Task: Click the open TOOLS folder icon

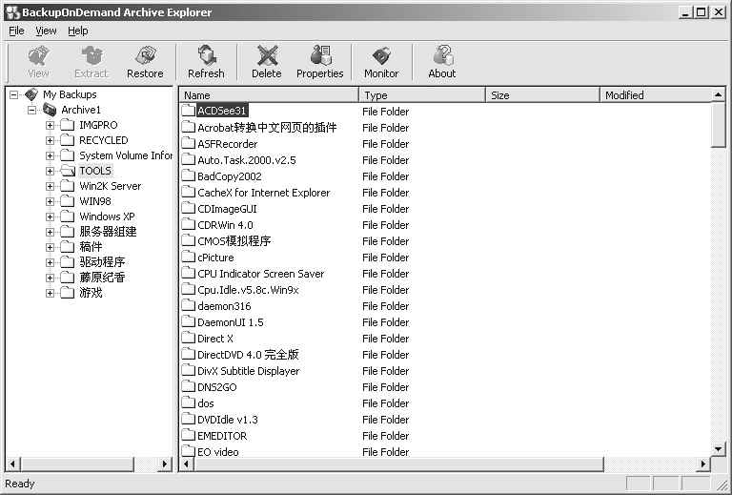Action: [68, 171]
